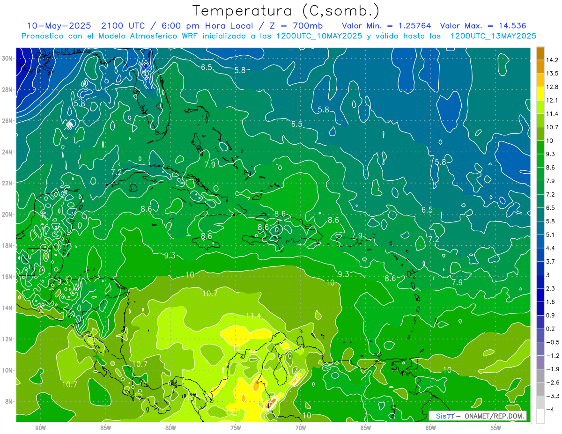Click the 90W longitude axis label
562x434 pixels.
click(40, 428)
